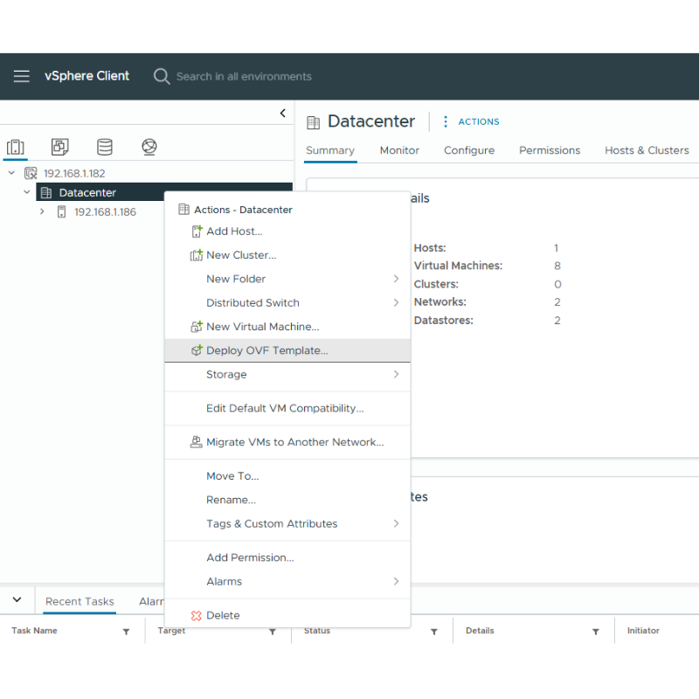Choose Deploy OVF Template from context menu

pyautogui.click(x=266, y=350)
